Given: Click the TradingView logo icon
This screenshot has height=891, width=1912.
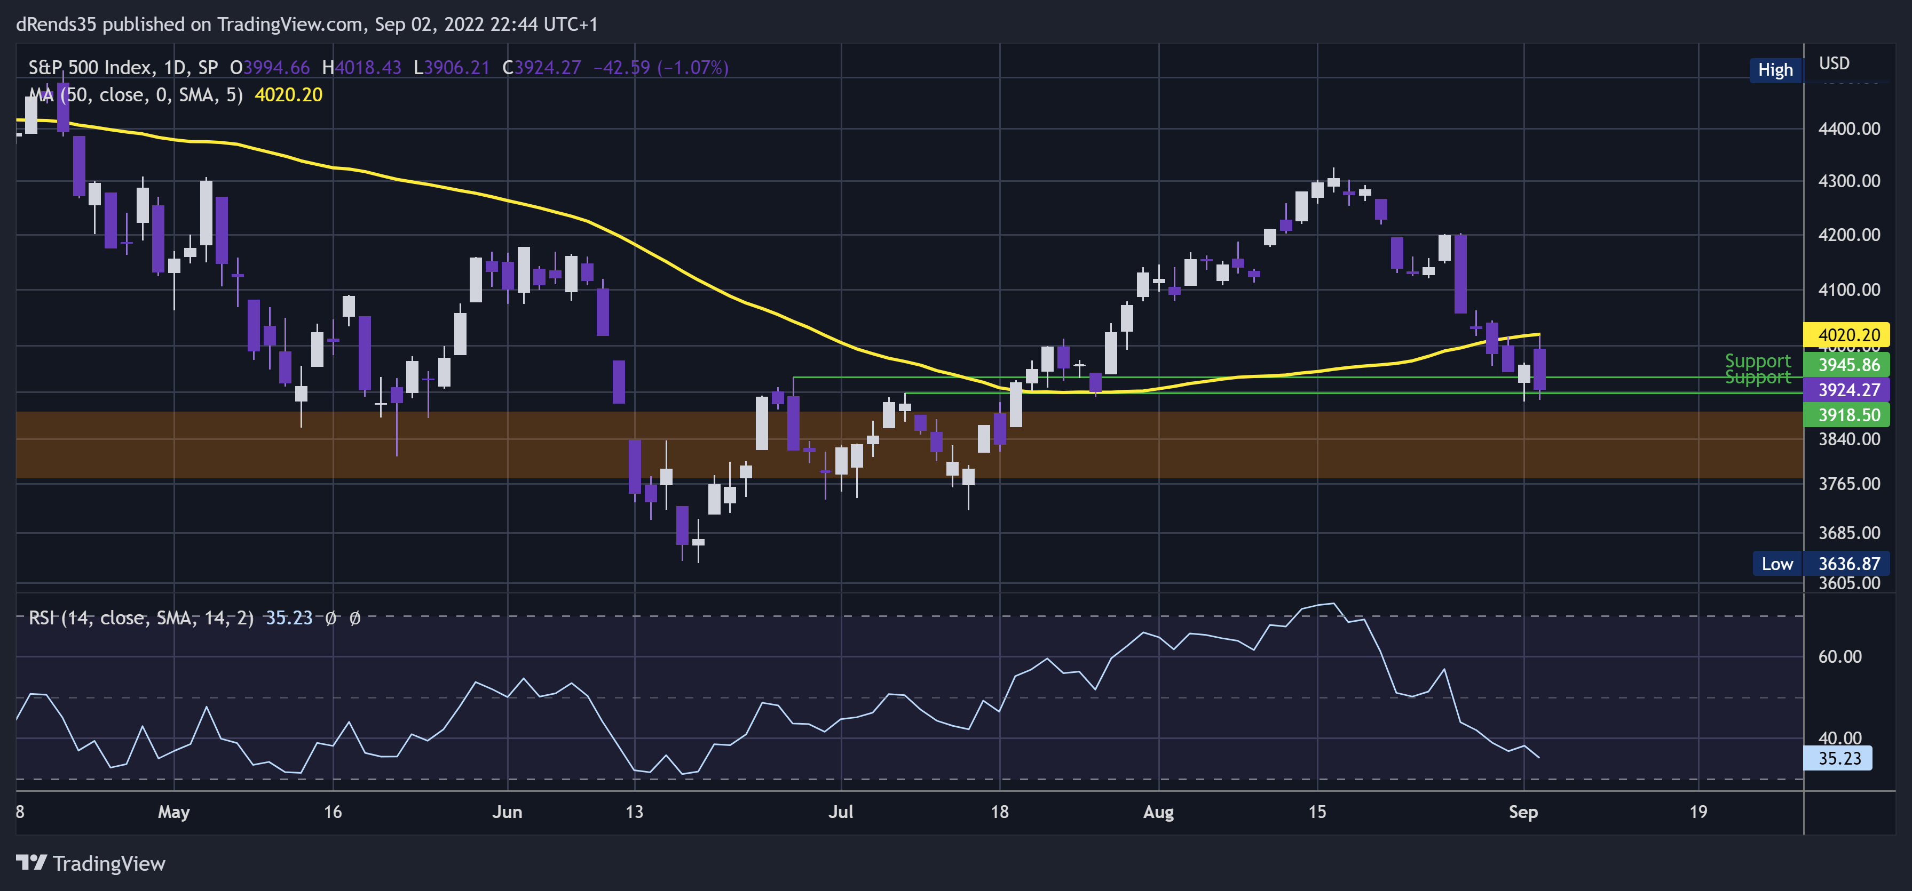Looking at the screenshot, I should coord(31,863).
